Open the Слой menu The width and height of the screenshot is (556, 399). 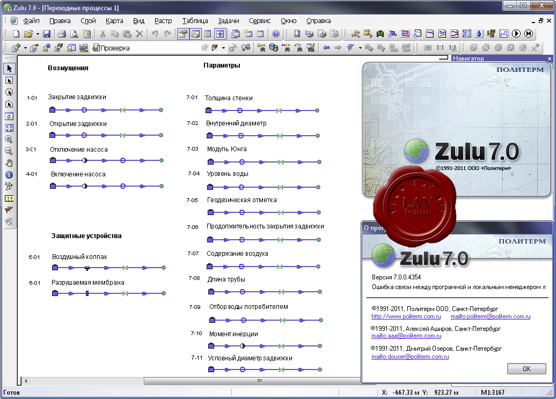[89, 21]
